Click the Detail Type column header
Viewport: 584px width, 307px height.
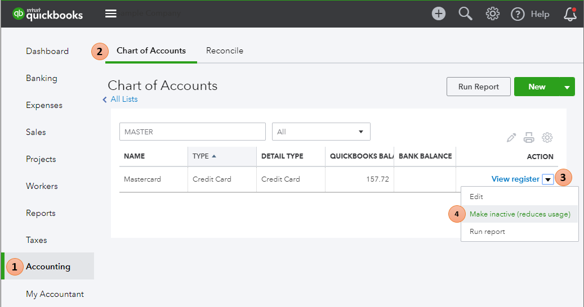tap(282, 156)
